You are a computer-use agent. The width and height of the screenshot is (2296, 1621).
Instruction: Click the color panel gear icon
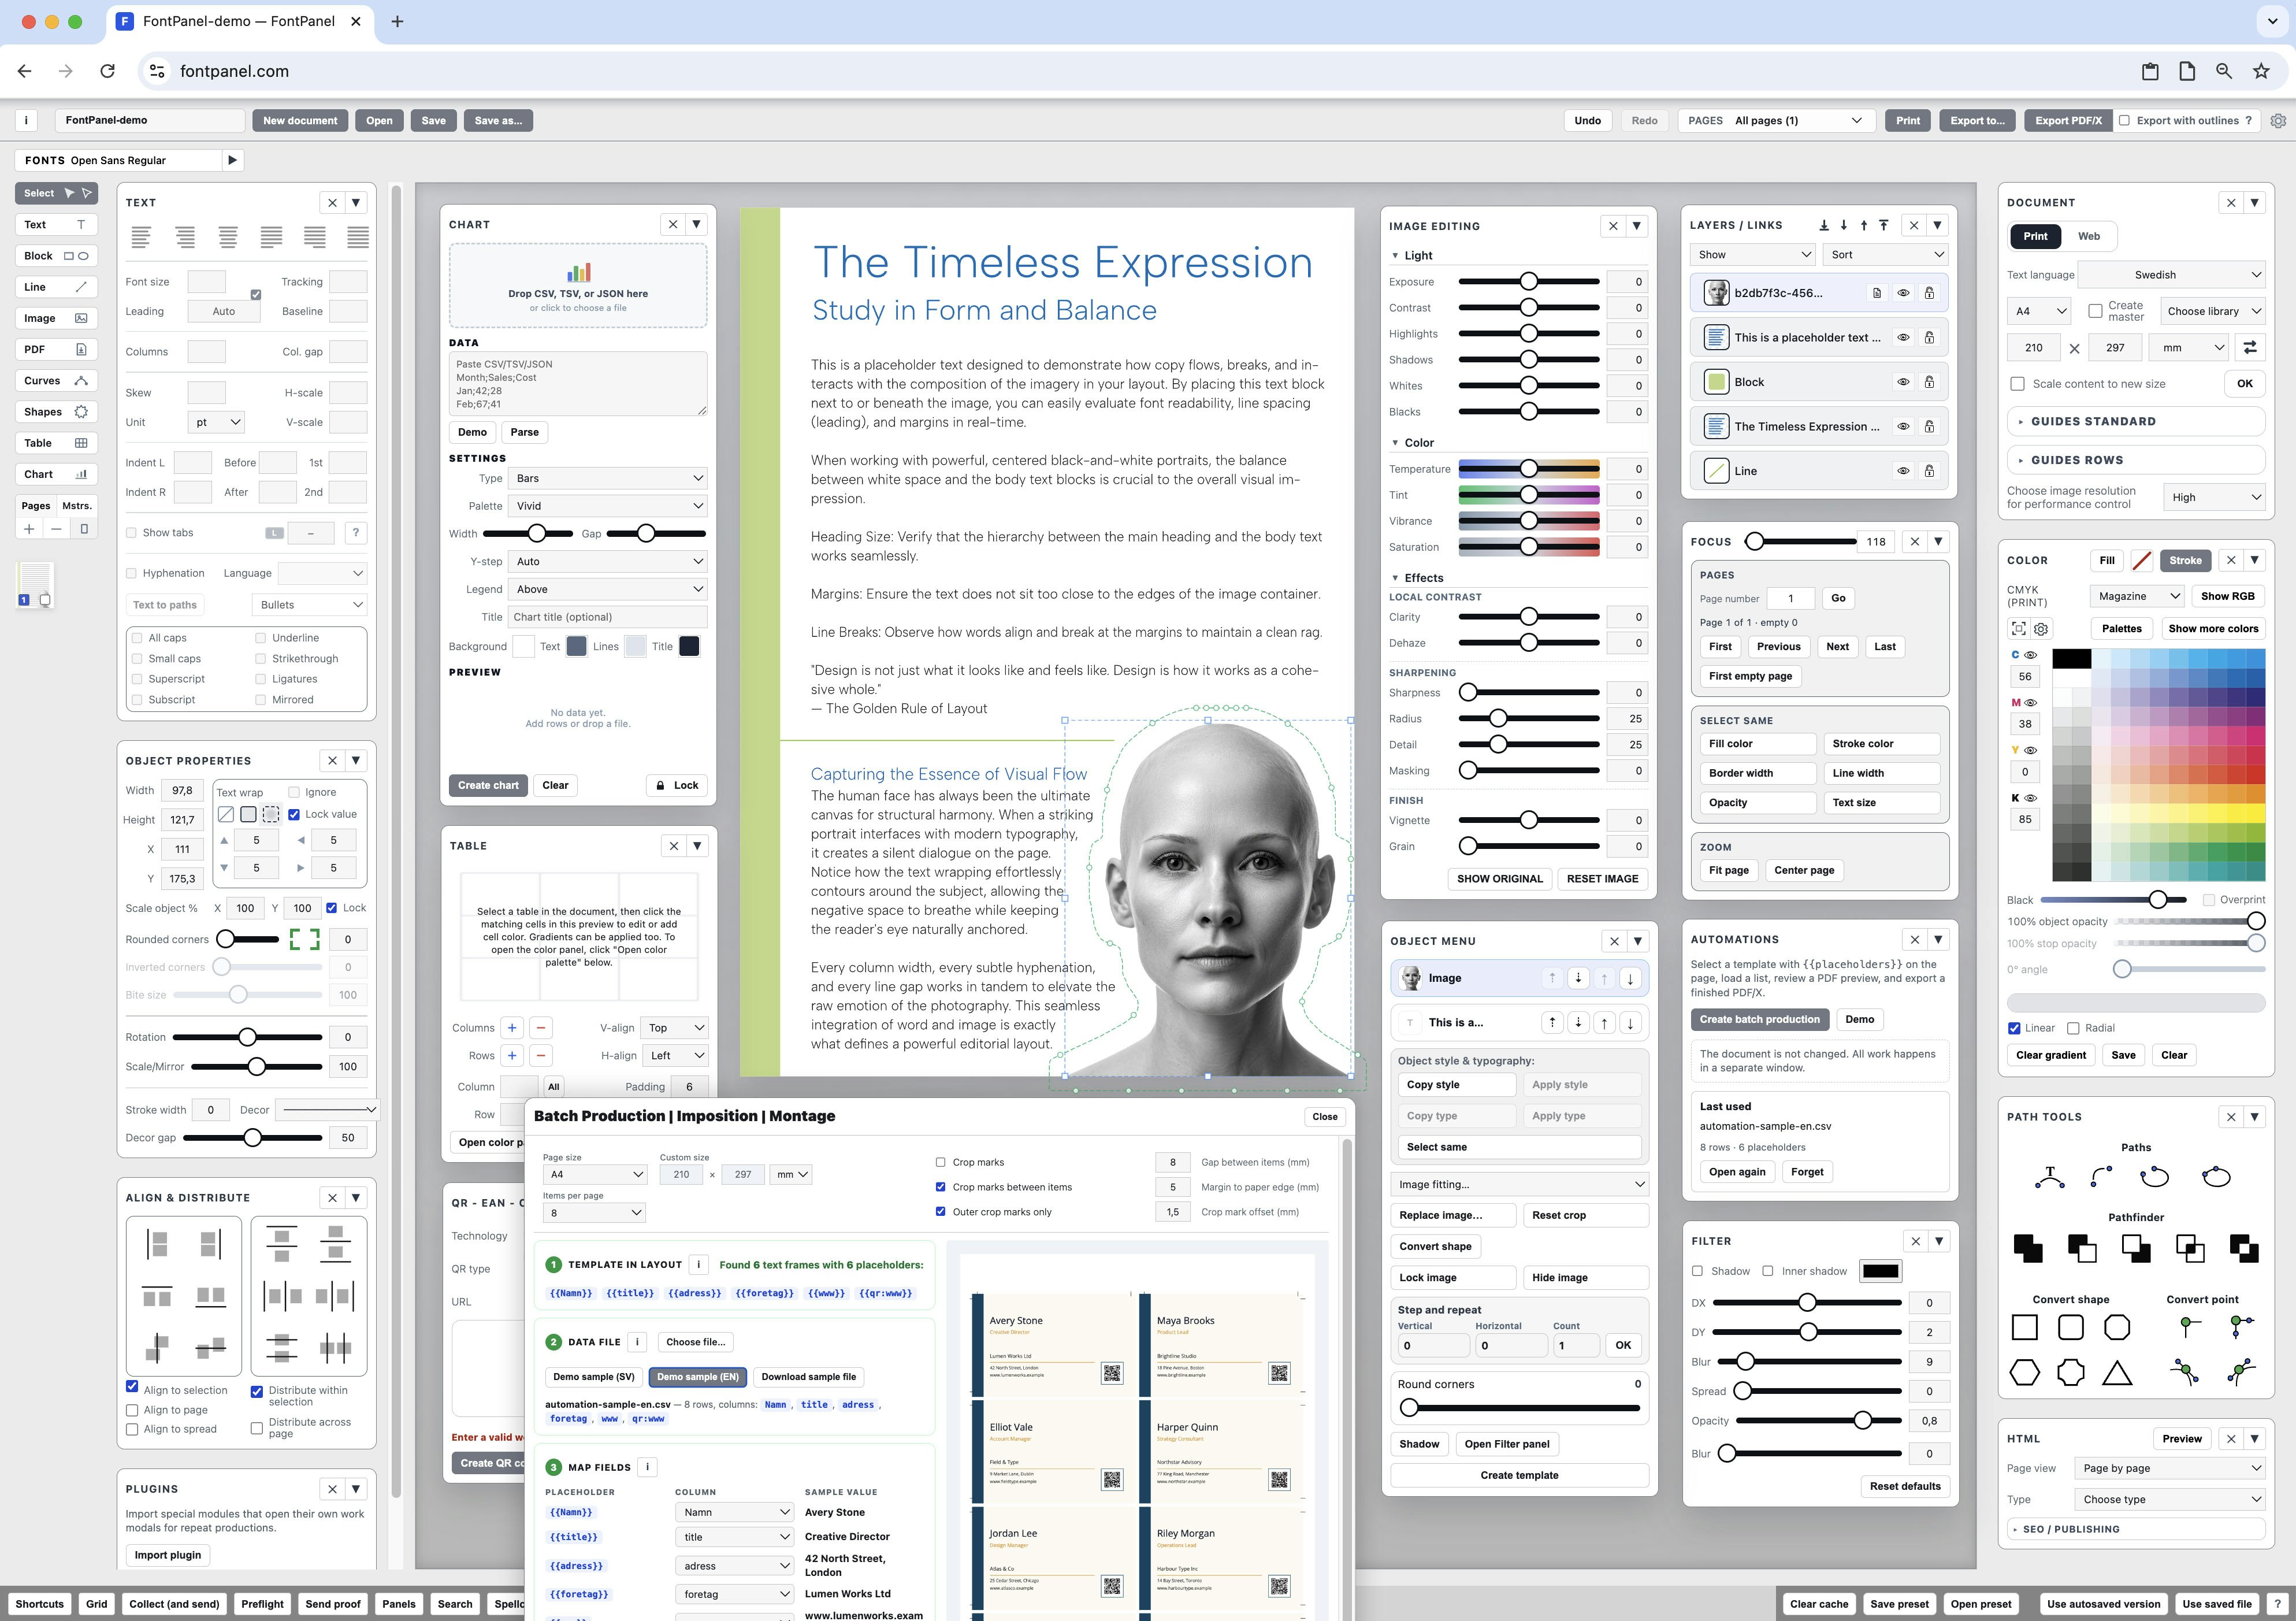2041,629
